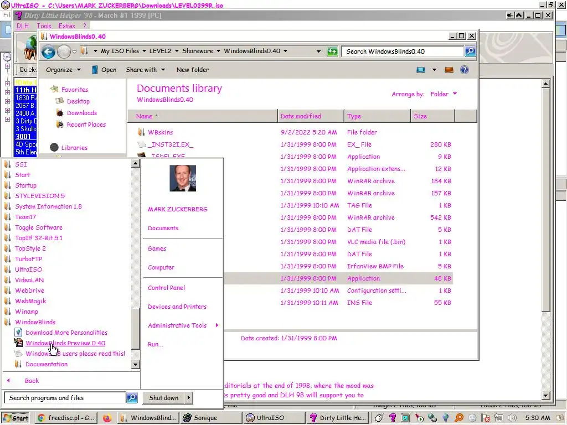Click the Search programs and files field
This screenshot has width=567, height=425.
[65, 398]
